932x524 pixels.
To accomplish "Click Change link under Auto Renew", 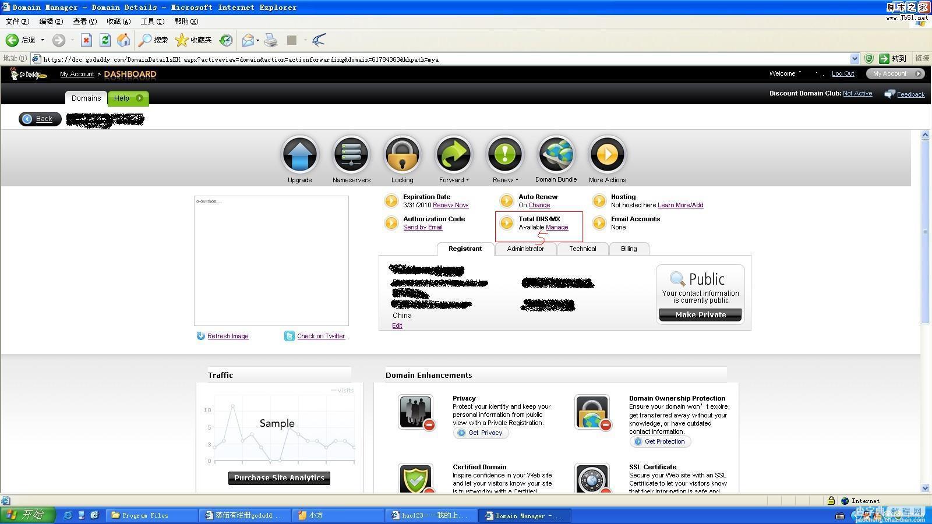I will [x=539, y=205].
